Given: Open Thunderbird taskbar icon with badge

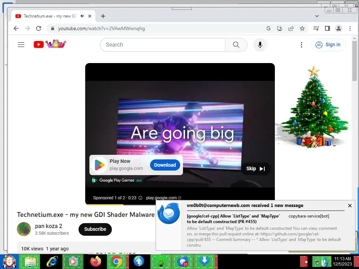Looking at the screenshot, I should (x=182, y=262).
